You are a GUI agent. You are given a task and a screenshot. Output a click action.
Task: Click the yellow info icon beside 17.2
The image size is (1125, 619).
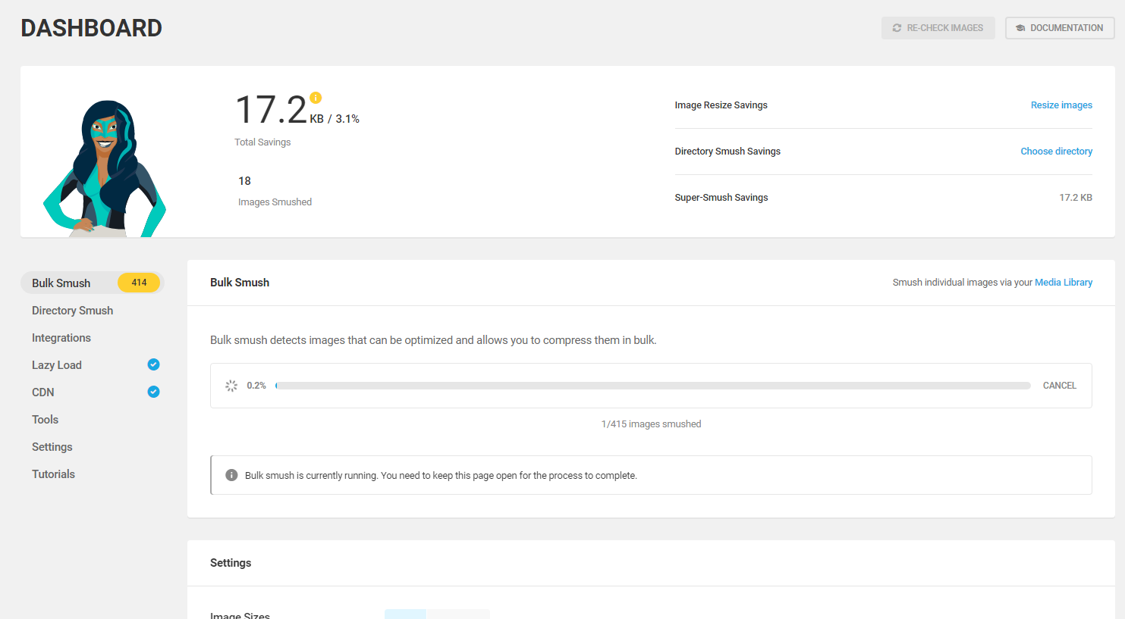point(316,98)
